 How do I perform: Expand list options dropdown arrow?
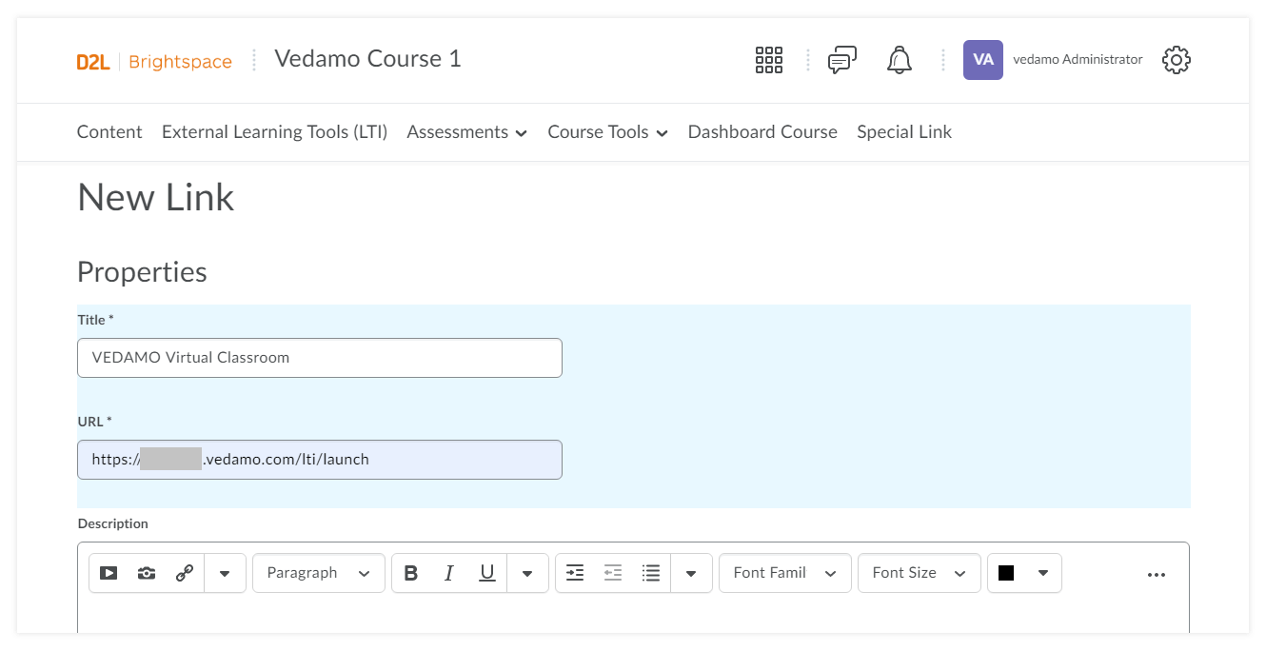pos(691,573)
